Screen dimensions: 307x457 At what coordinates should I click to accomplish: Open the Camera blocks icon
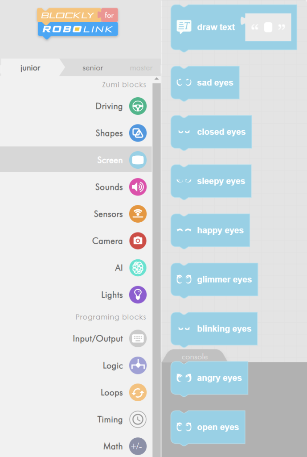click(x=138, y=241)
